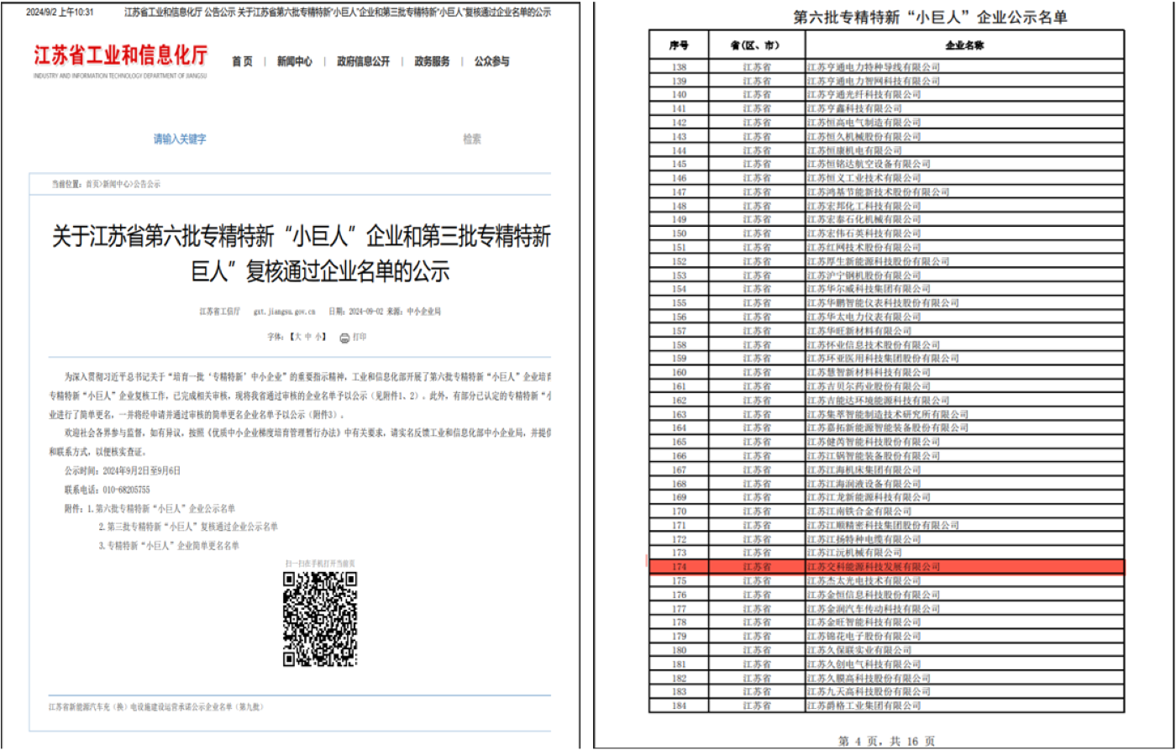Click cell 江苏鸿基节能新技术股份有限公司
The width and height of the screenshot is (1176, 750).
[964, 191]
